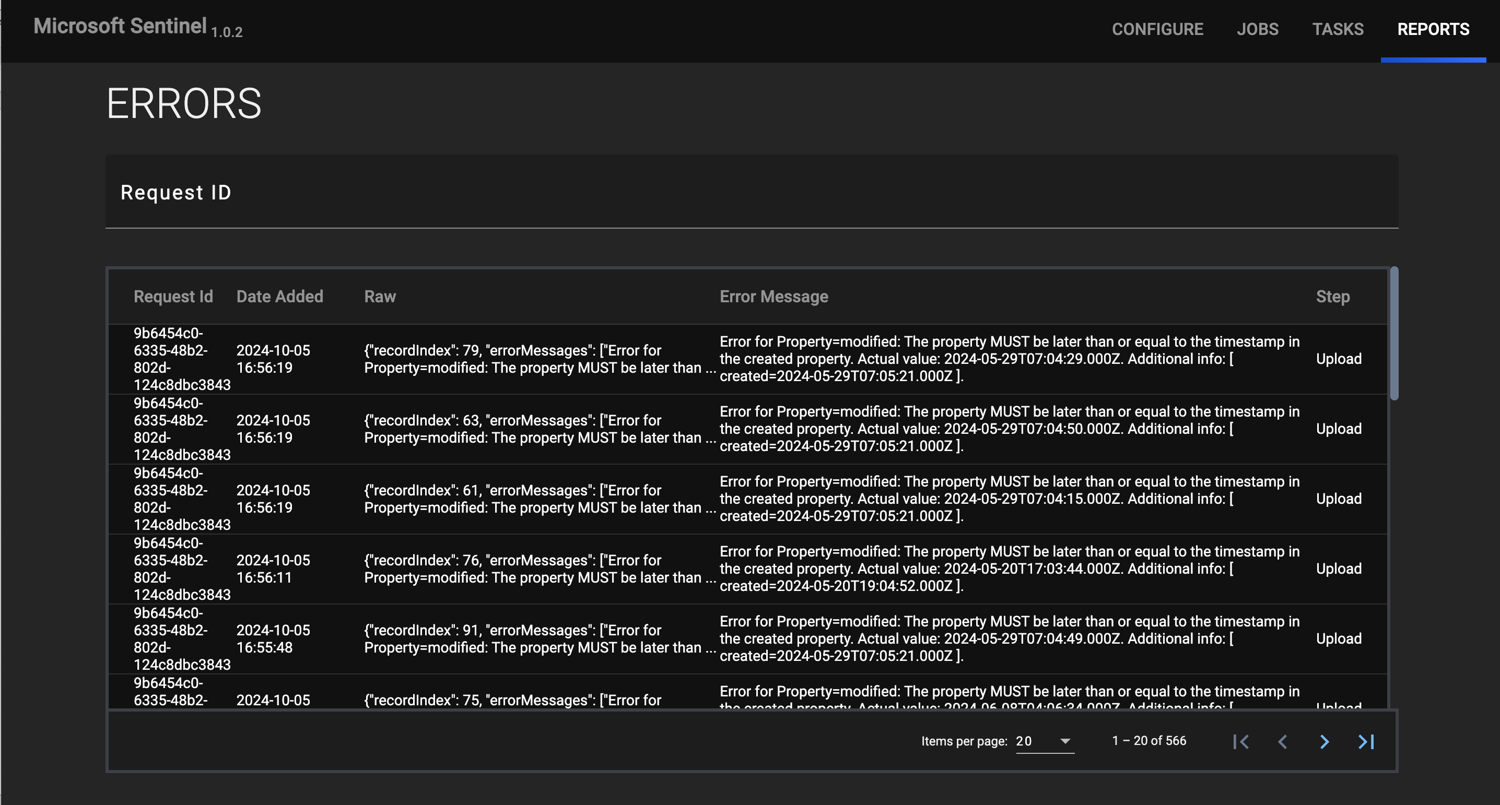The image size is (1500, 805).
Task: Click the Request Id column header
Action: click(173, 297)
